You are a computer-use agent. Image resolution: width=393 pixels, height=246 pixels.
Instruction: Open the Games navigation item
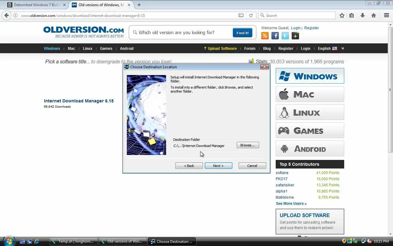click(106, 49)
